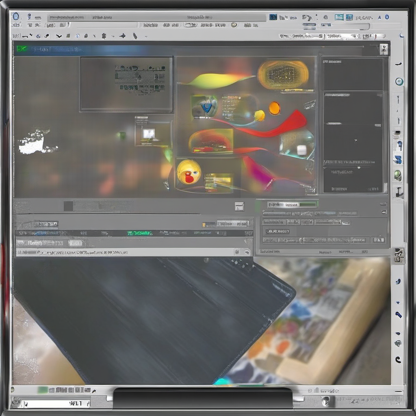Click the picture icon on right sidebar lower edge
This screenshot has width=416, height=416.
coord(399,255)
